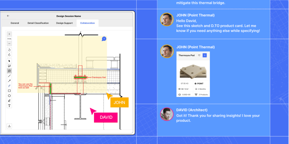Undo the last canvas action

(x=9, y=50)
